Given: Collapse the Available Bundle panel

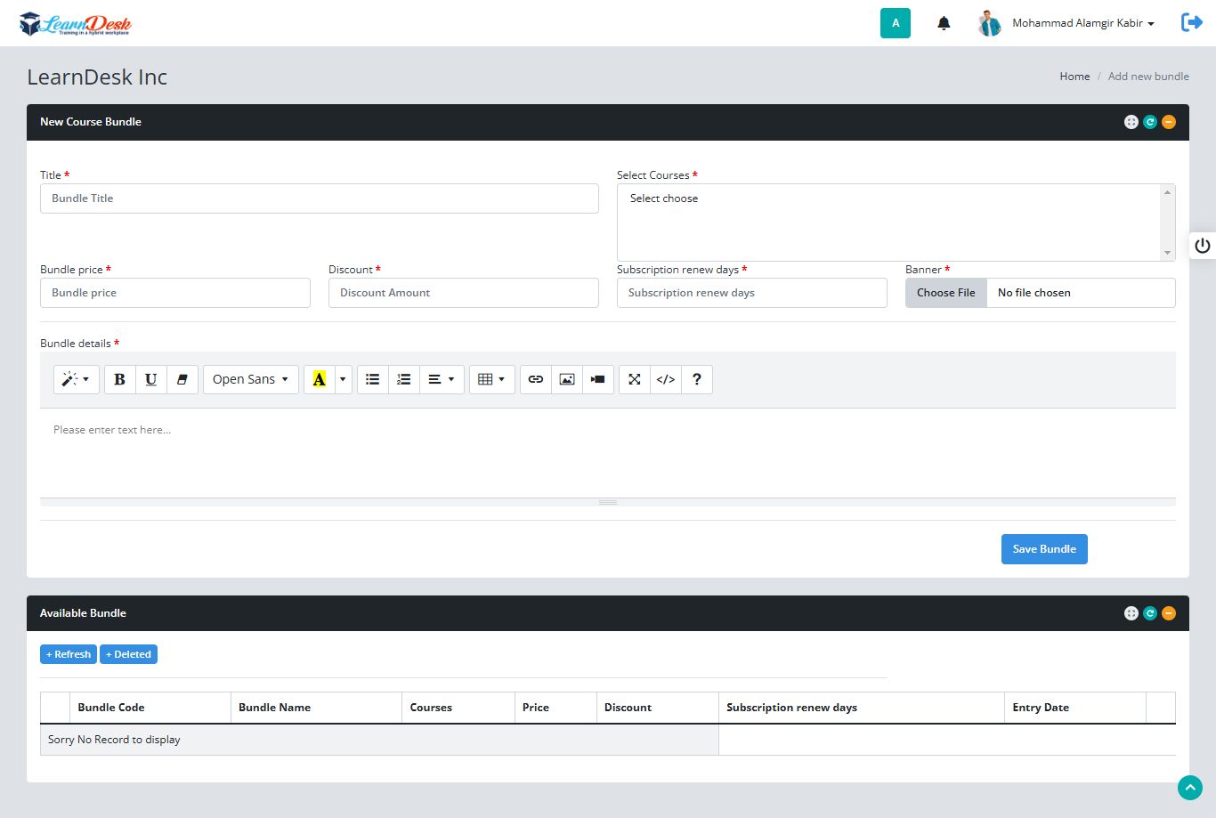Looking at the screenshot, I should [1169, 613].
